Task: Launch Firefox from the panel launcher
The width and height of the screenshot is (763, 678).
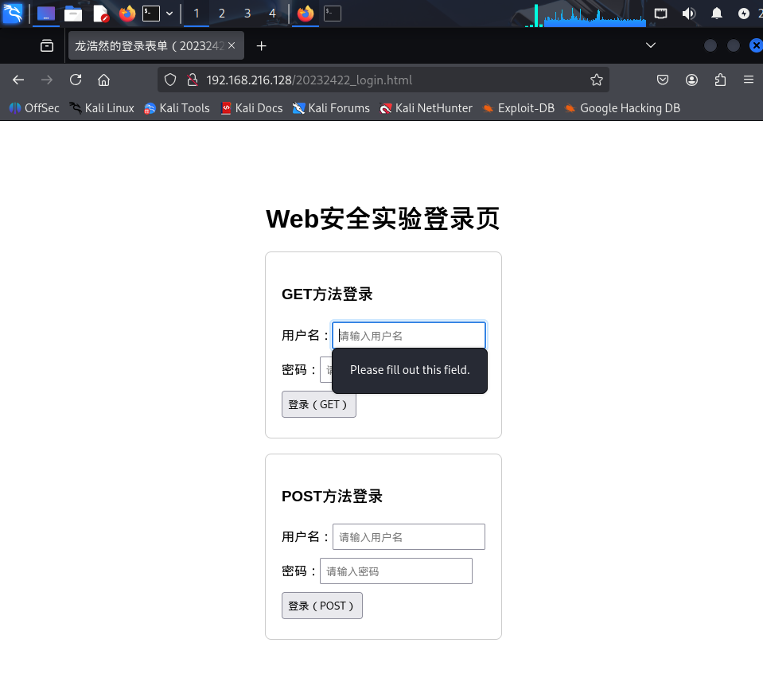Action: [127, 14]
